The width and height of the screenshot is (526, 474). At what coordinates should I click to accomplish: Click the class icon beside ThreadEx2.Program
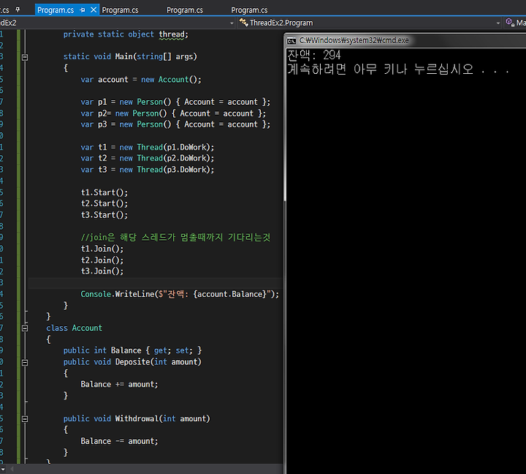click(x=244, y=23)
